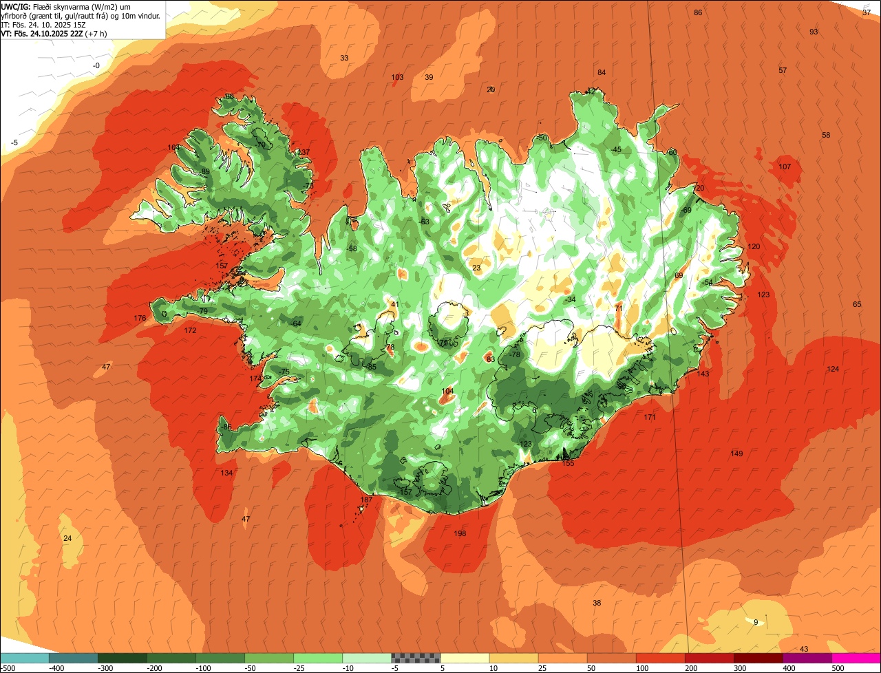Click the 83 value west of Vatnajökull
The height and width of the screenshot is (673, 881).
[491, 360]
